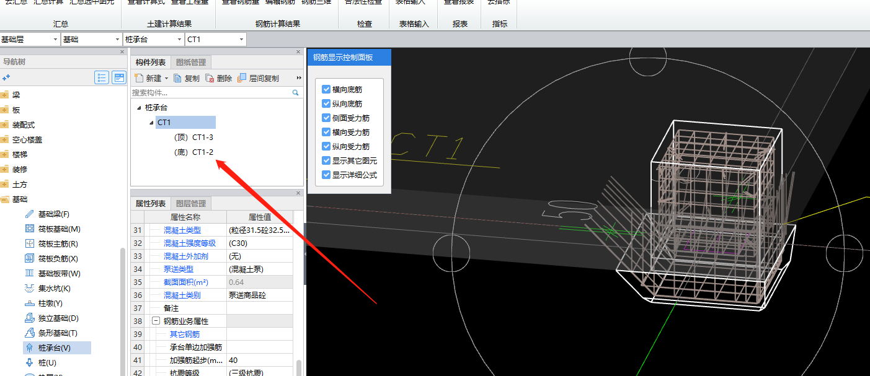Viewport: 870px width, 376px height.
Task: Click the 混凝土类型 property link
Action: tap(182, 230)
